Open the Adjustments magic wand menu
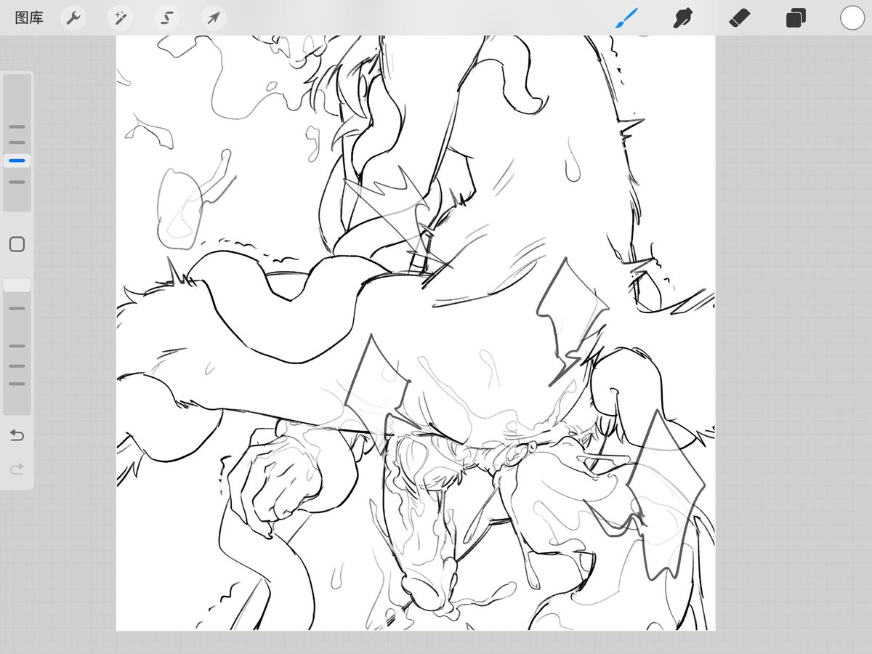The image size is (872, 654). 120,18
